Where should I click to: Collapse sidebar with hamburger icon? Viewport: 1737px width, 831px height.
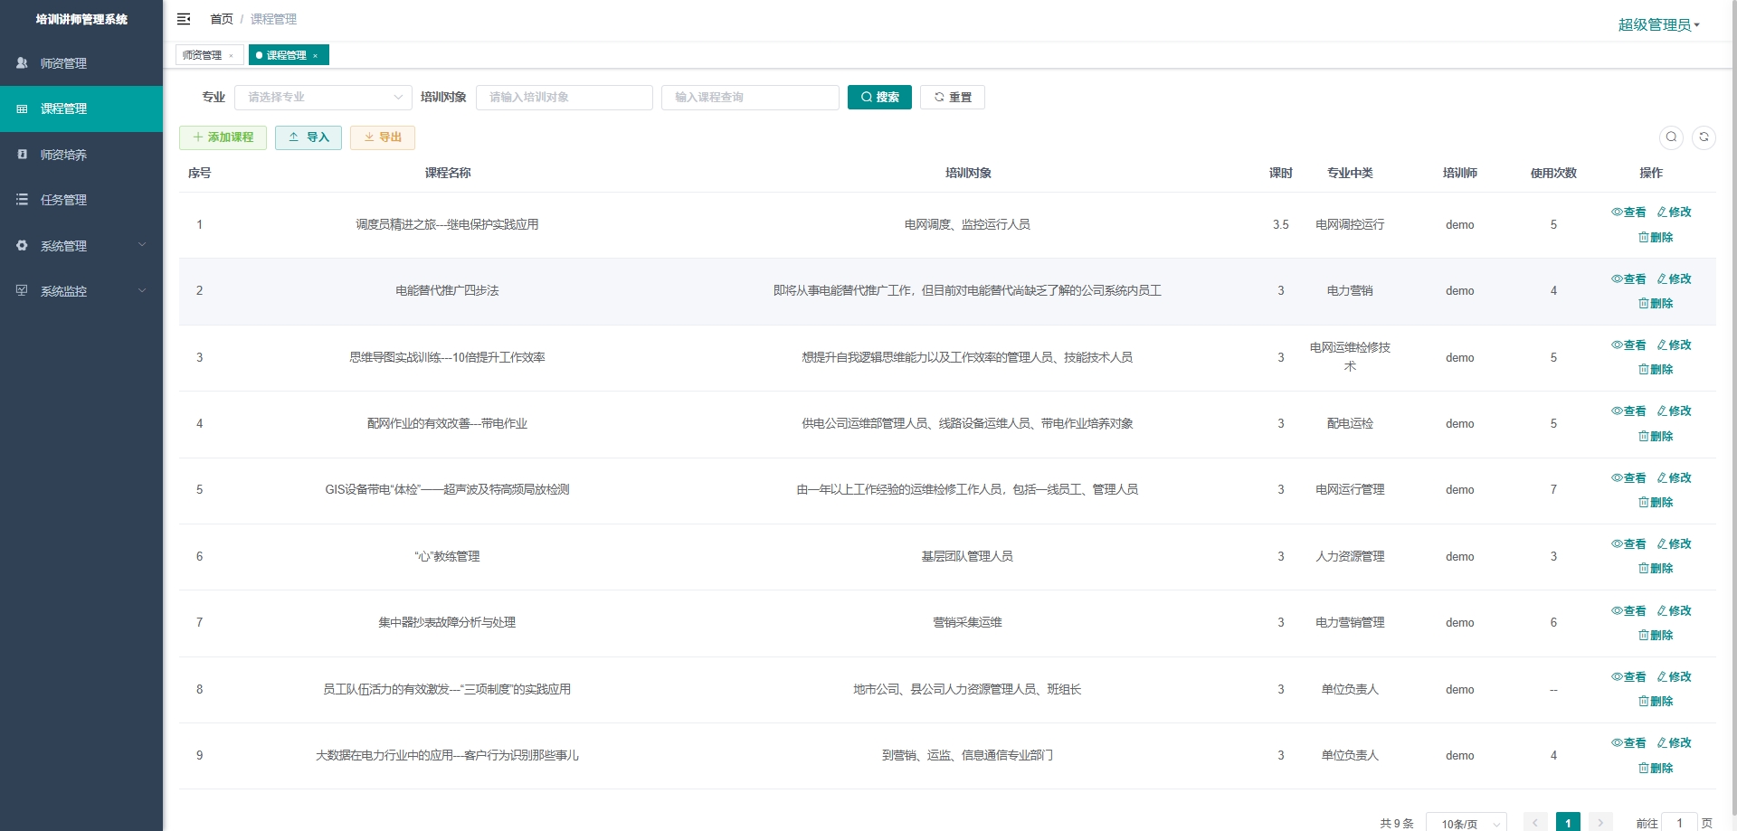pos(184,19)
